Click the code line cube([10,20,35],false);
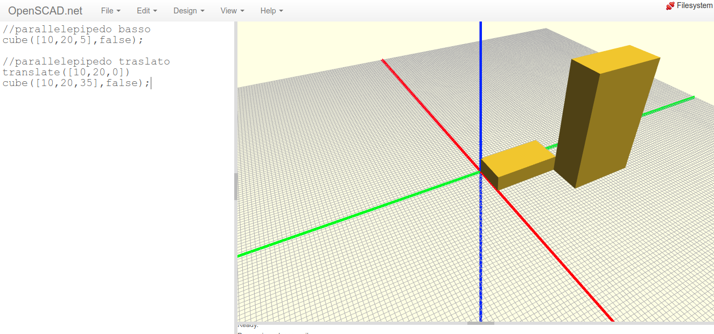This screenshot has height=334, width=714. click(x=76, y=83)
